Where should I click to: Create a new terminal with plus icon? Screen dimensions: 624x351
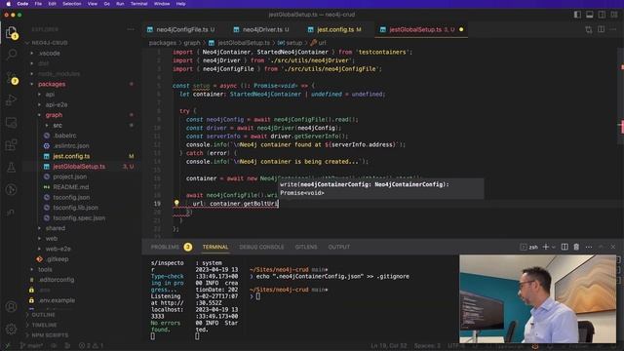pyautogui.click(x=546, y=247)
